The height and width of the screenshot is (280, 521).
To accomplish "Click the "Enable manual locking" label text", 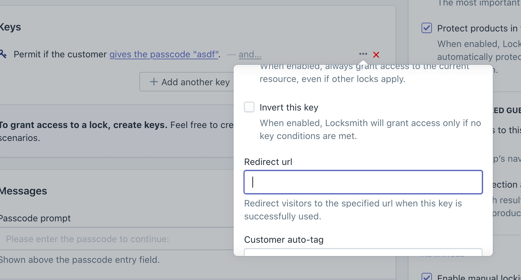I will (x=478, y=277).
